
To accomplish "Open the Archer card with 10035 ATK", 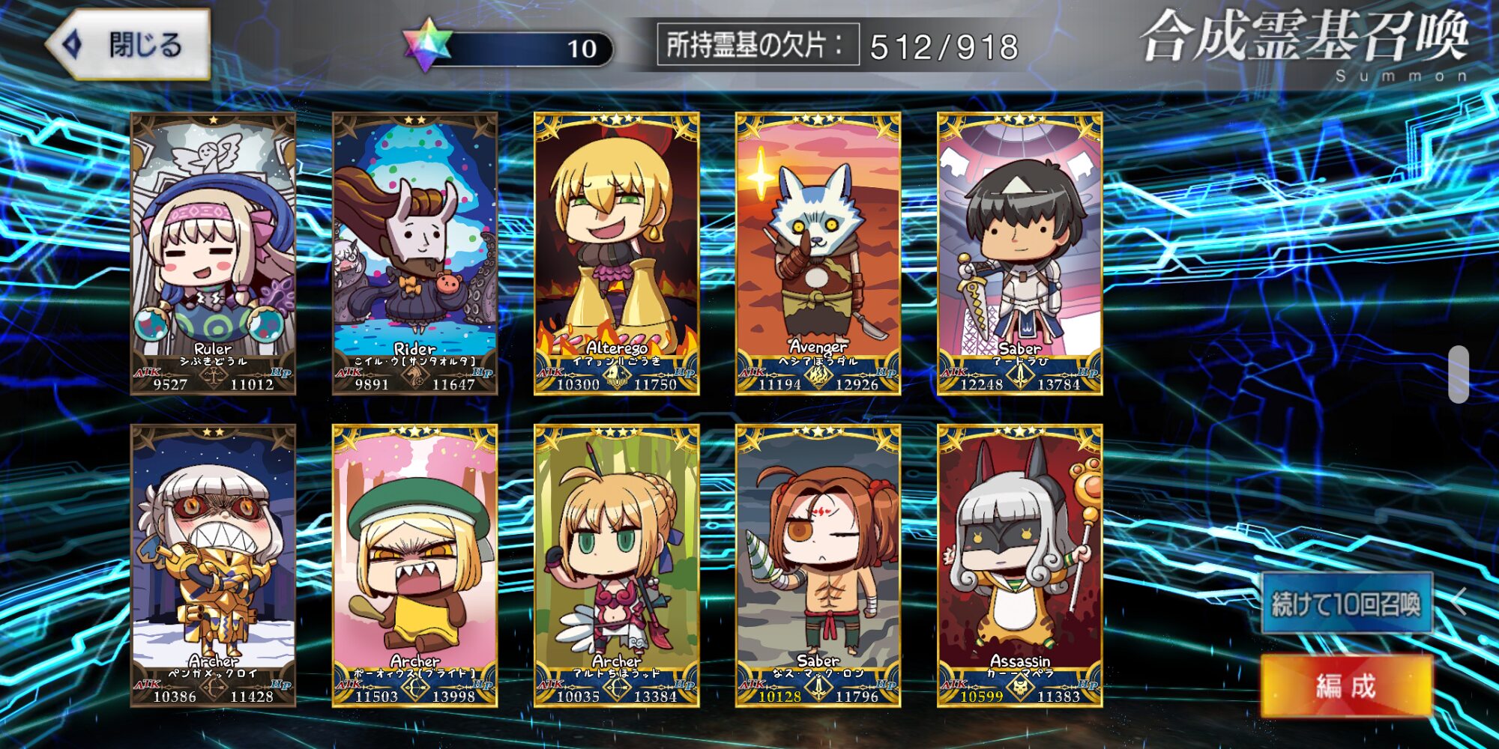I will (x=616, y=566).
